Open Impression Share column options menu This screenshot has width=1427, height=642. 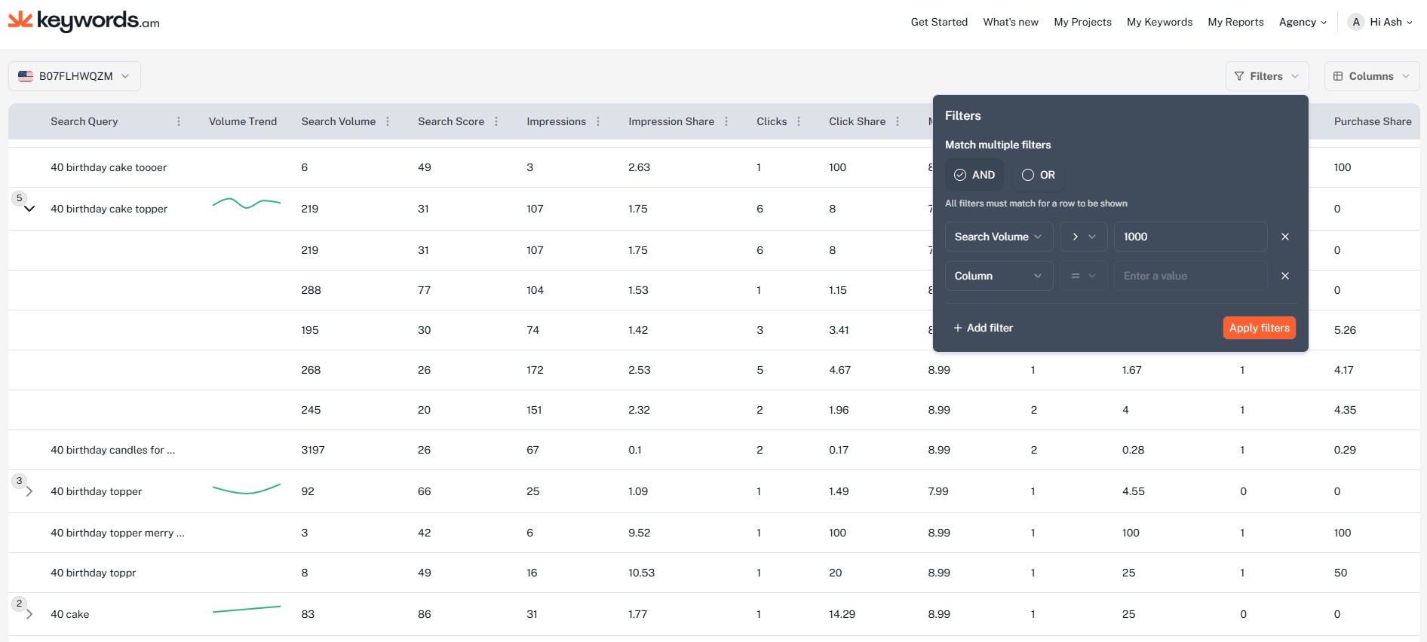click(x=726, y=121)
